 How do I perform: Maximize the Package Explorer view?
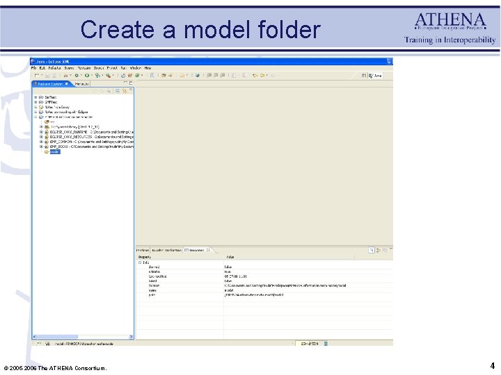[x=131, y=83]
